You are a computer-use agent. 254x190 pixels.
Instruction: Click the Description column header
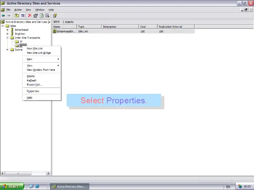pyautogui.click(x=120, y=27)
